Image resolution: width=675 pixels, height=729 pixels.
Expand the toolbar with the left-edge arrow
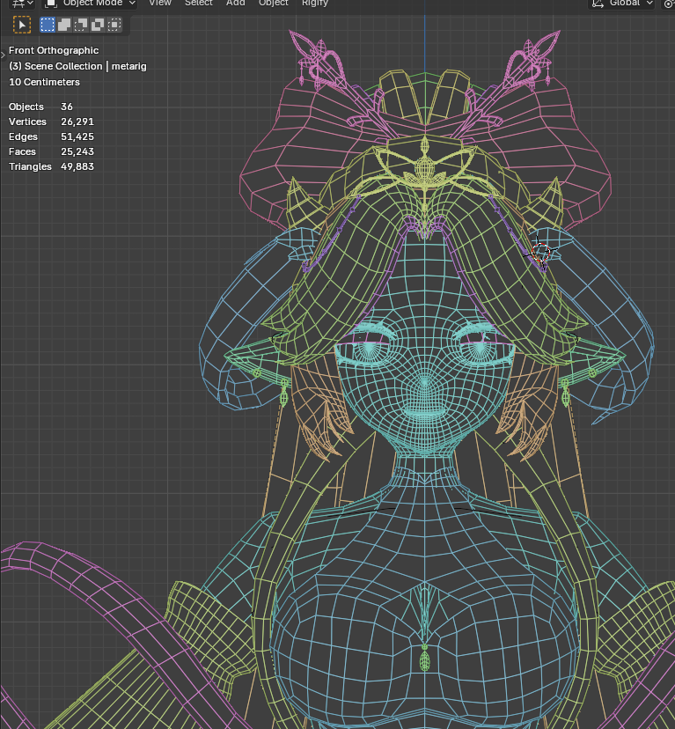pos(4,55)
